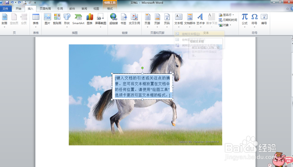This screenshot has width=293, height=167.
Task: Switch to the 开始 (Home) tab
Action: click(18, 8)
